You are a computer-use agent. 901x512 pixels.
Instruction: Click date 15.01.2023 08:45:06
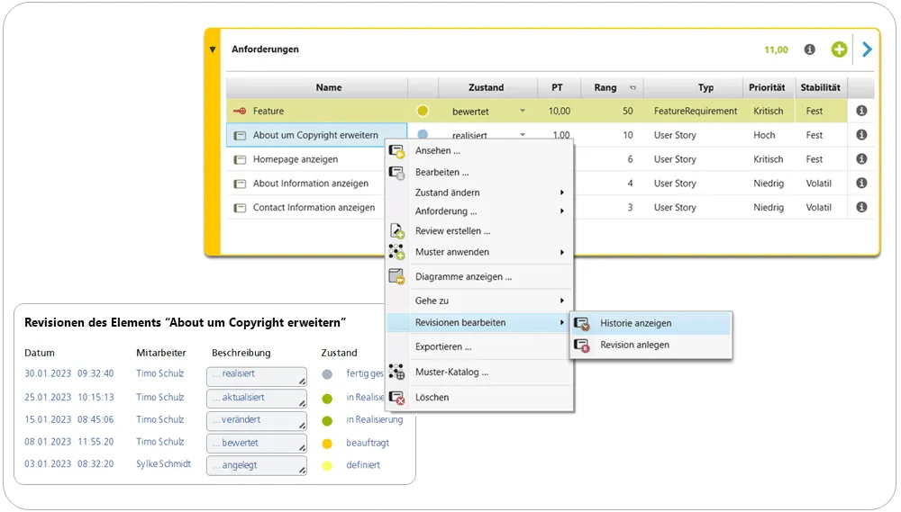coord(69,419)
